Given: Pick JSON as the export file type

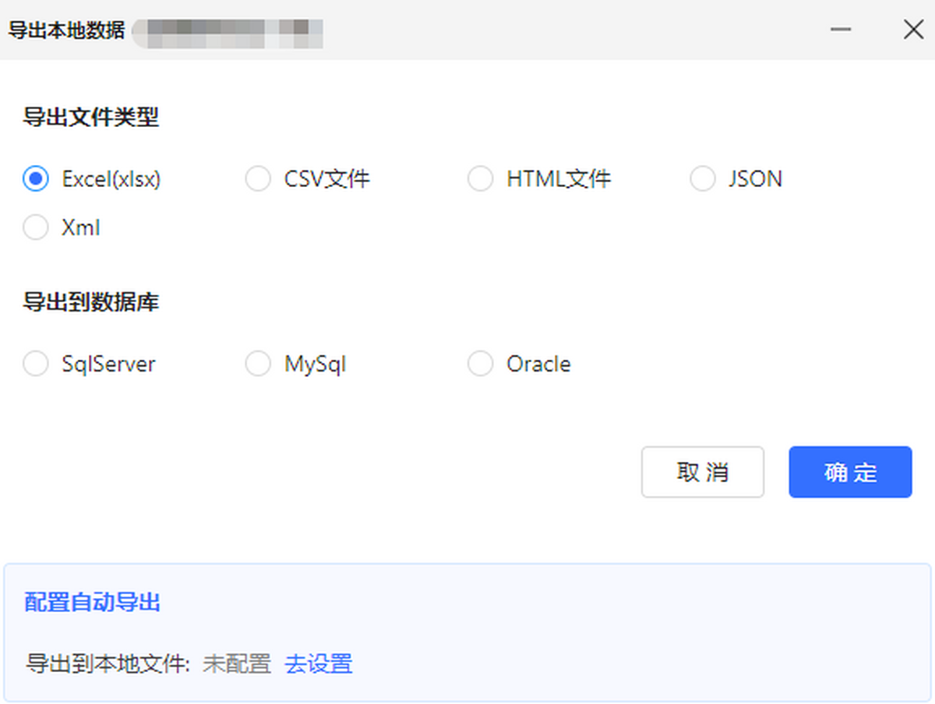Looking at the screenshot, I should [703, 178].
